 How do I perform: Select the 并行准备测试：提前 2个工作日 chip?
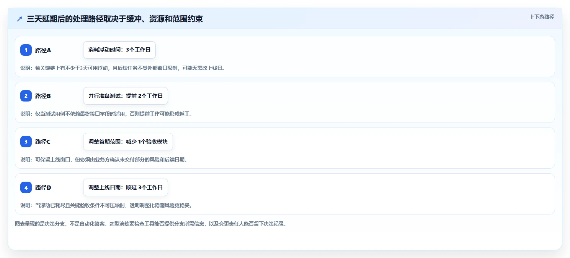126,96
